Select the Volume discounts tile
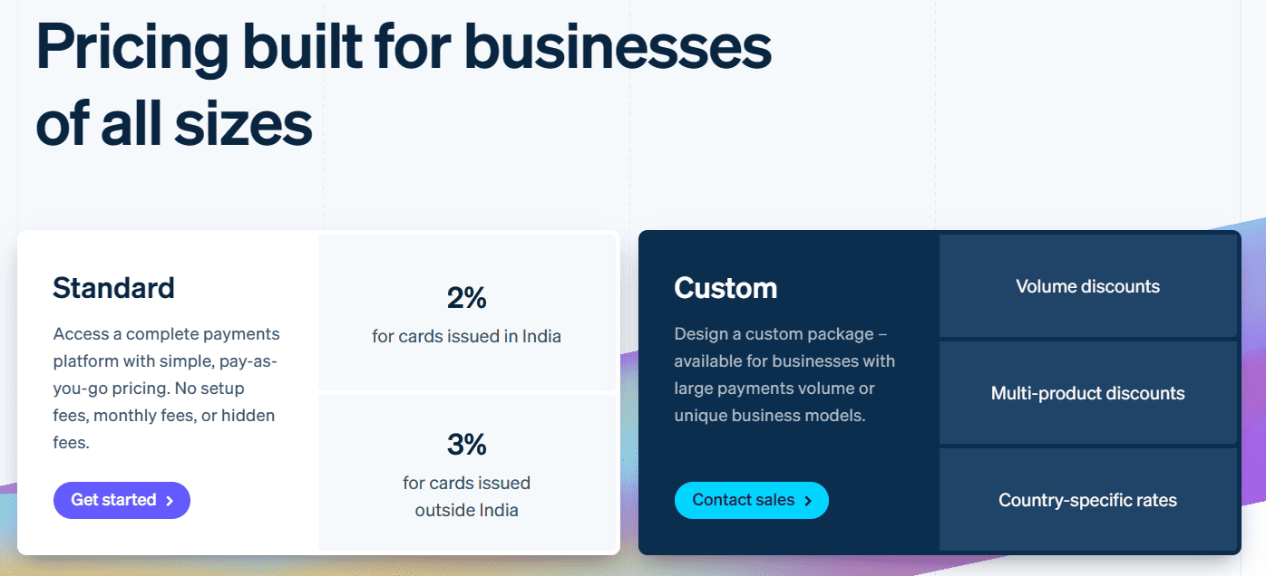 (1087, 286)
